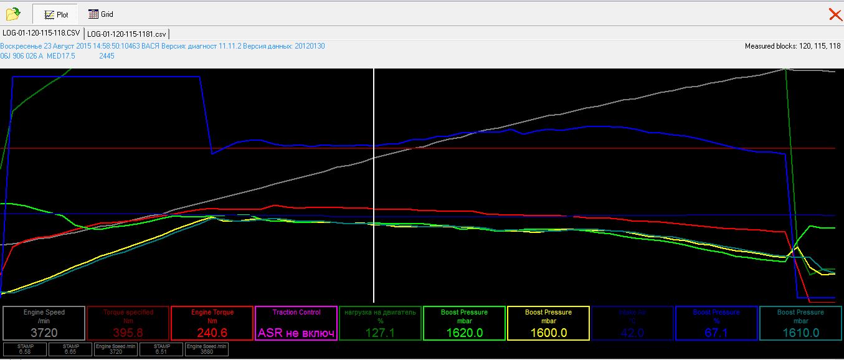Switch to the Grid view
Viewport: 844px width, 360px height.
click(100, 14)
